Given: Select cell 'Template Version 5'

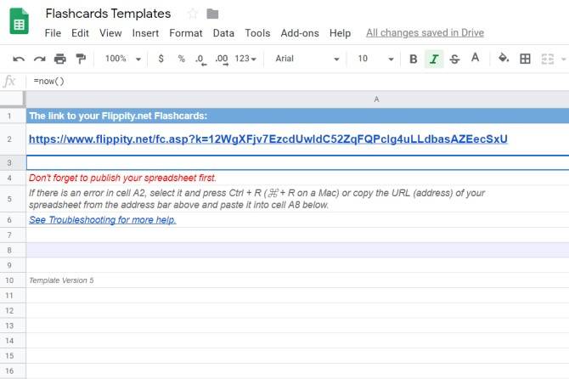Looking at the screenshot, I should pyautogui.click(x=297, y=280).
